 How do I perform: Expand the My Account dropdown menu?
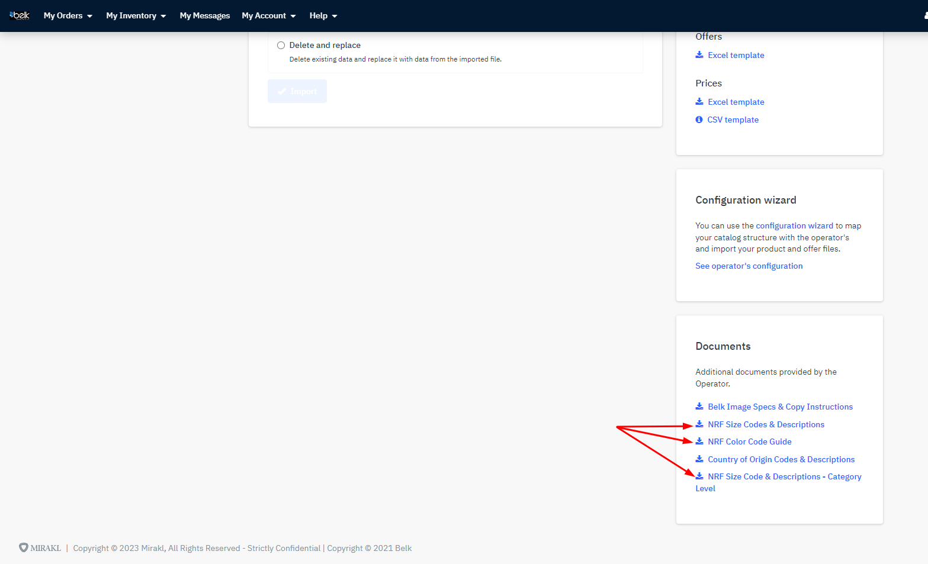point(269,16)
